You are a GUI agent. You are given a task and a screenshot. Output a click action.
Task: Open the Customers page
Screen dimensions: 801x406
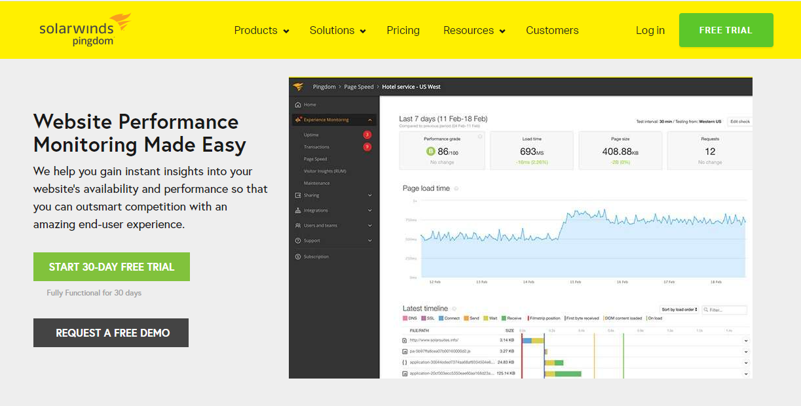(552, 30)
